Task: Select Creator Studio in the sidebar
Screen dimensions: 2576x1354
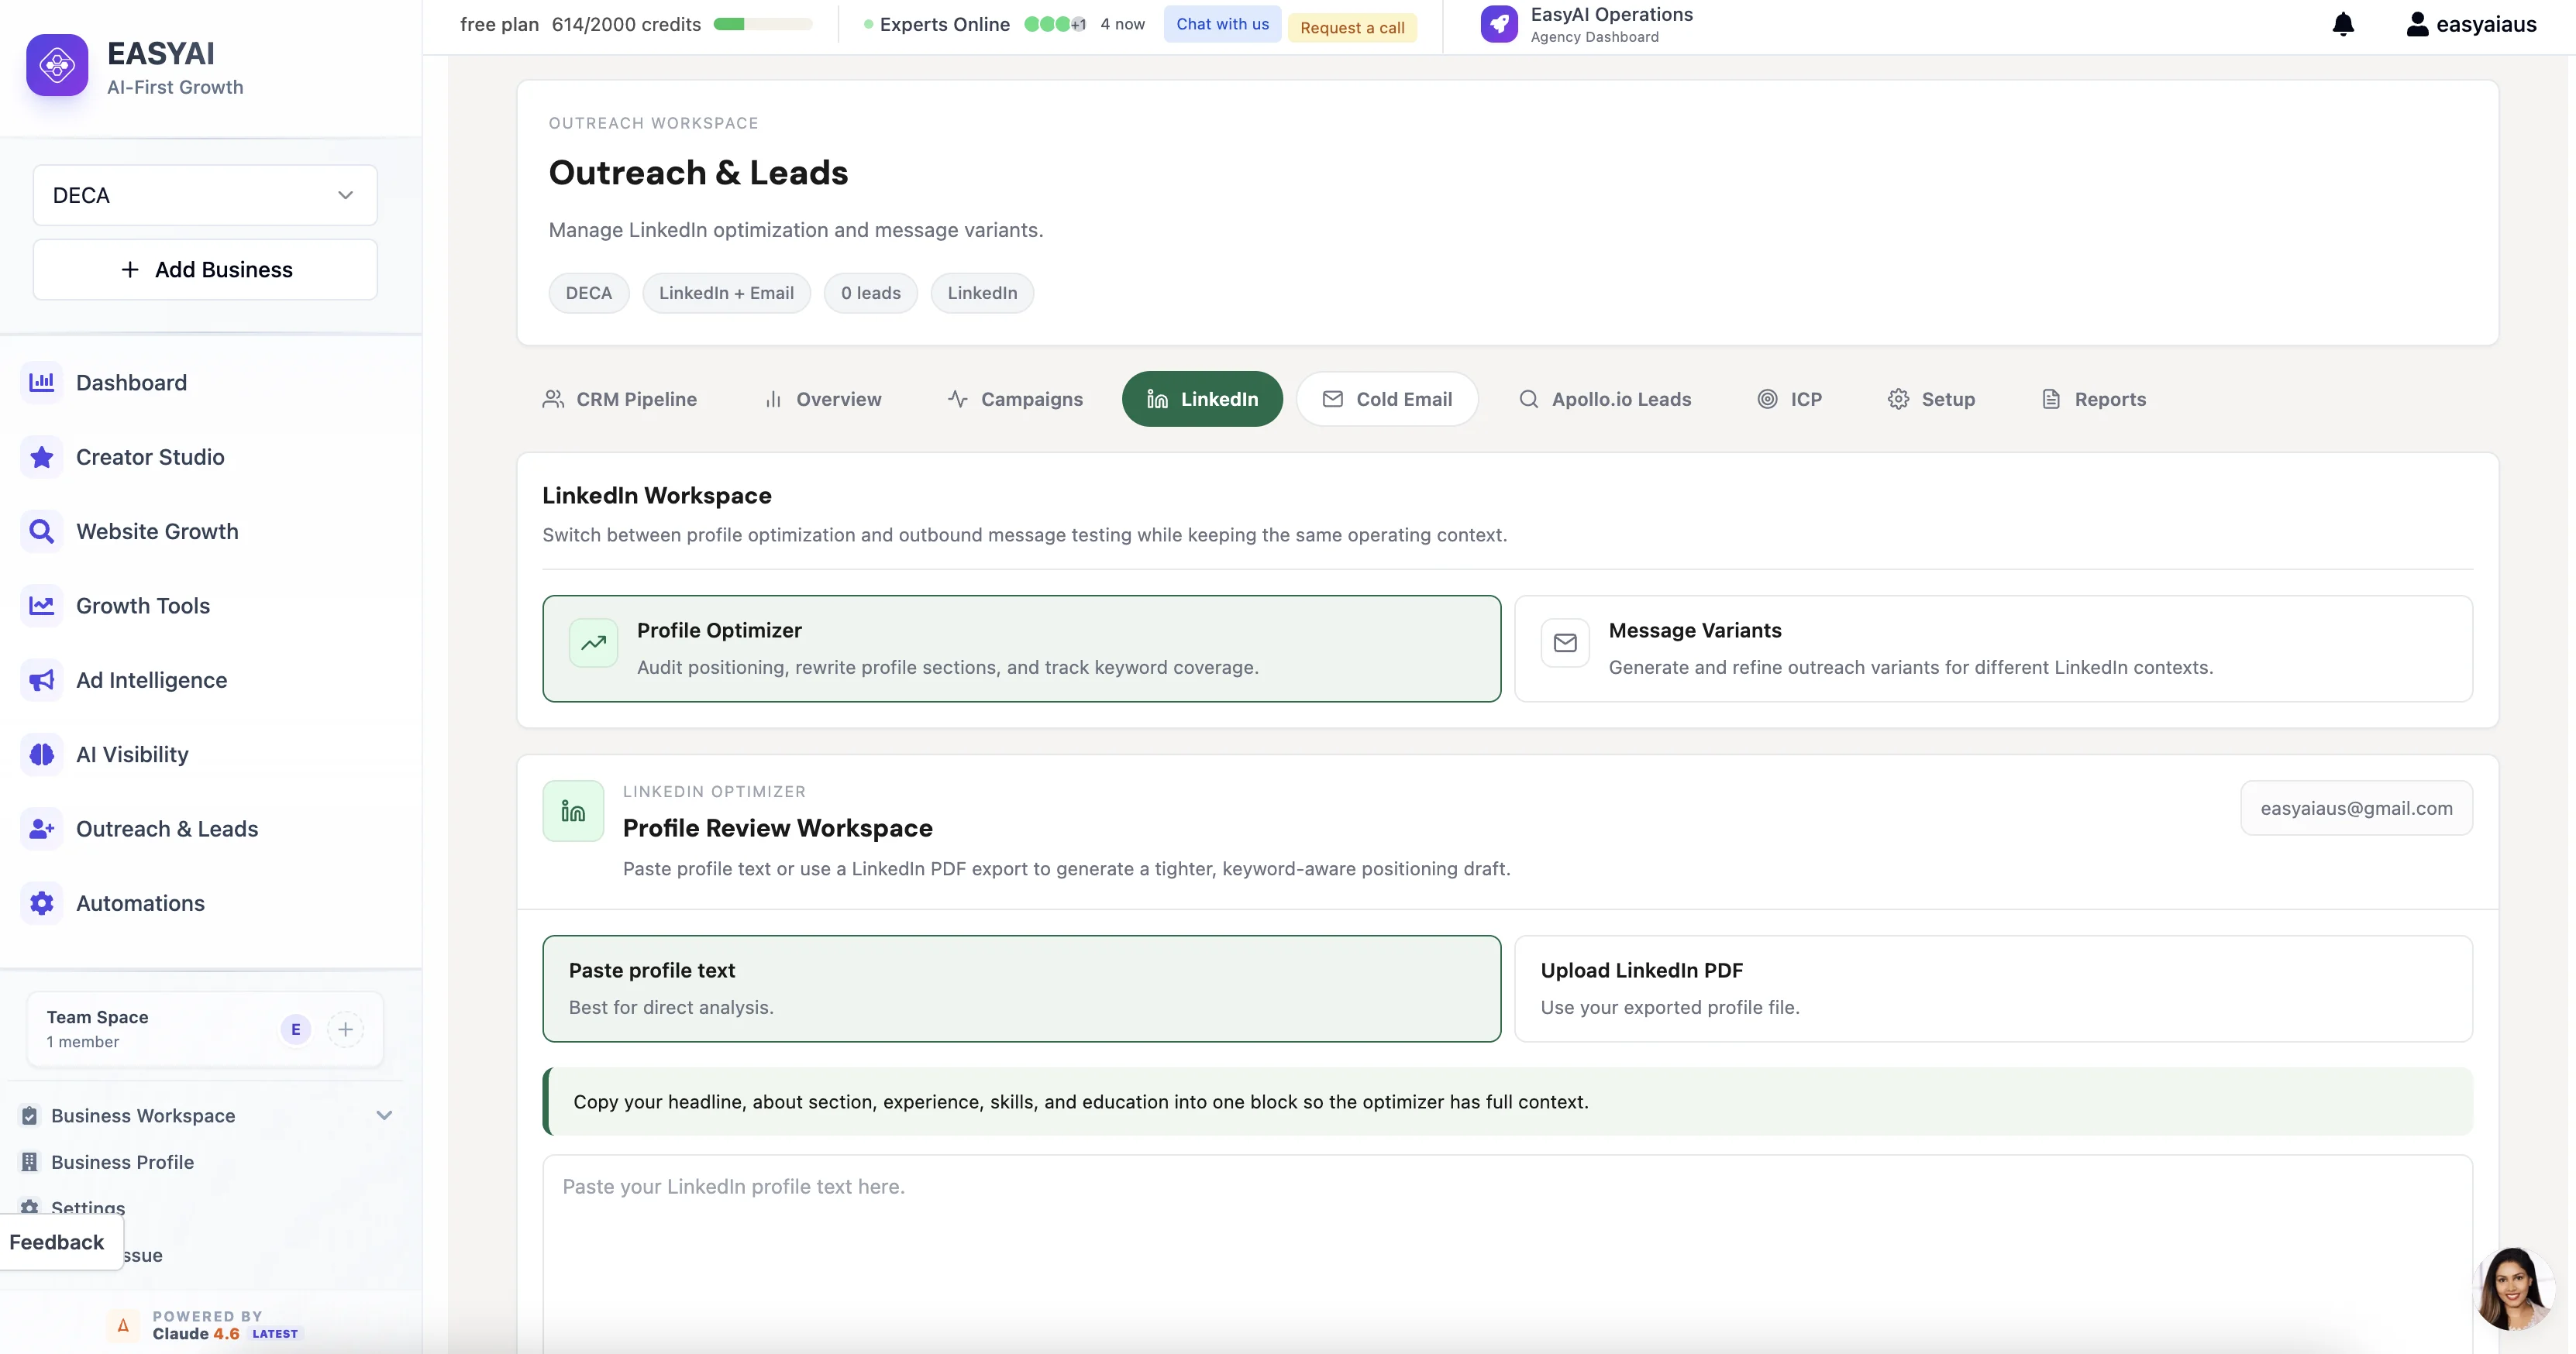Action: 150,457
